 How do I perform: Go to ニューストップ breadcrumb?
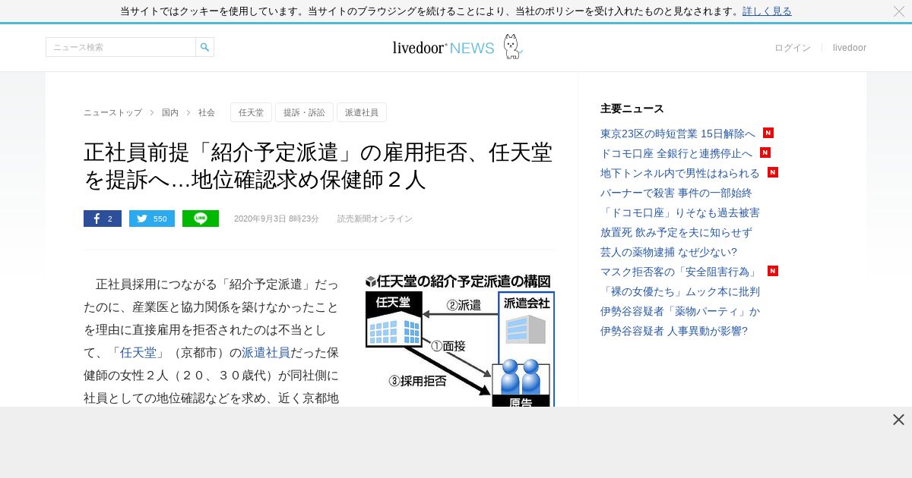[112, 112]
